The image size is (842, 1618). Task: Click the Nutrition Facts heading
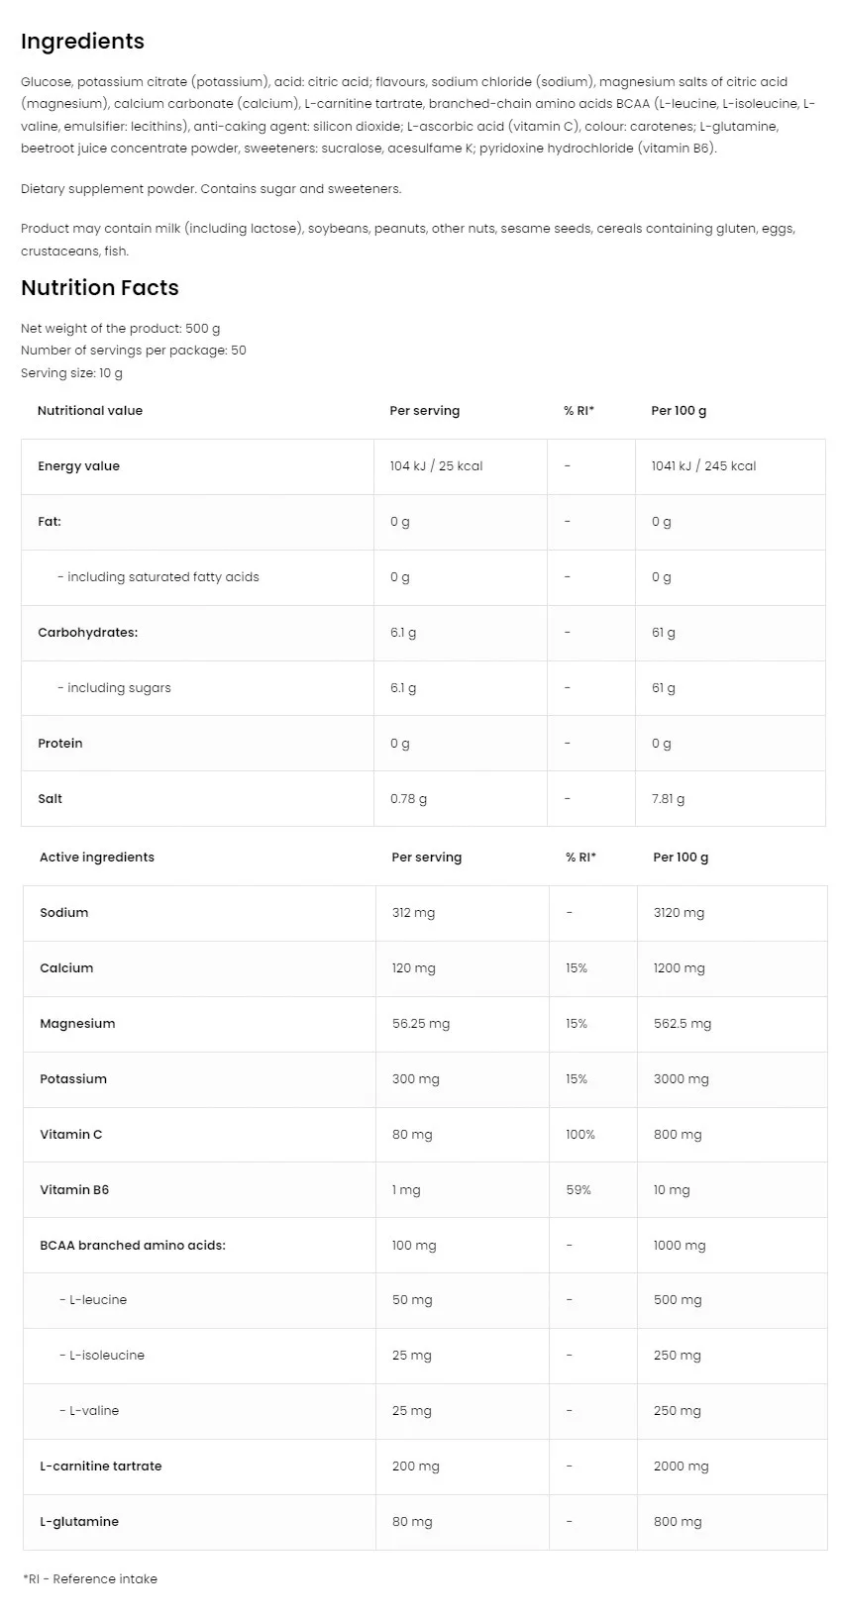tap(100, 288)
